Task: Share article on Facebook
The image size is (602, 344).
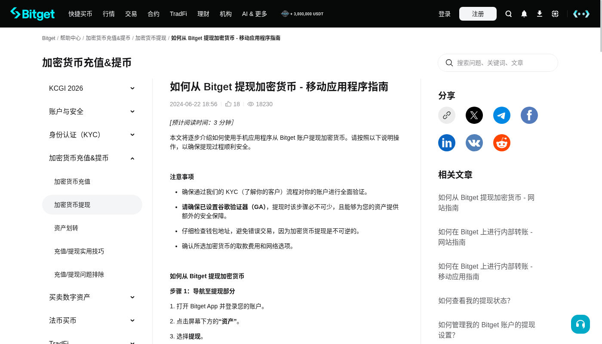Action: (x=529, y=115)
